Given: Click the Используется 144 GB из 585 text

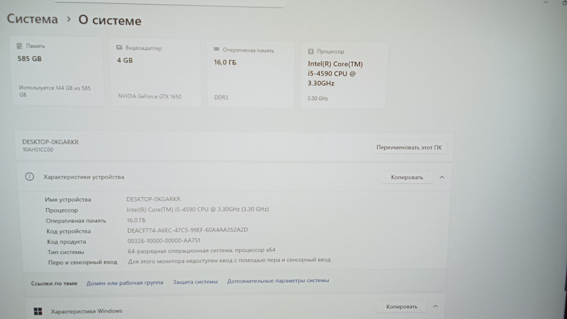Looking at the screenshot, I should 54,91.
